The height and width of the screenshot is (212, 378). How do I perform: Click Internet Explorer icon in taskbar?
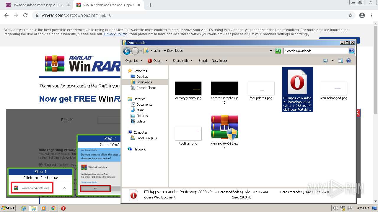pos(24,208)
